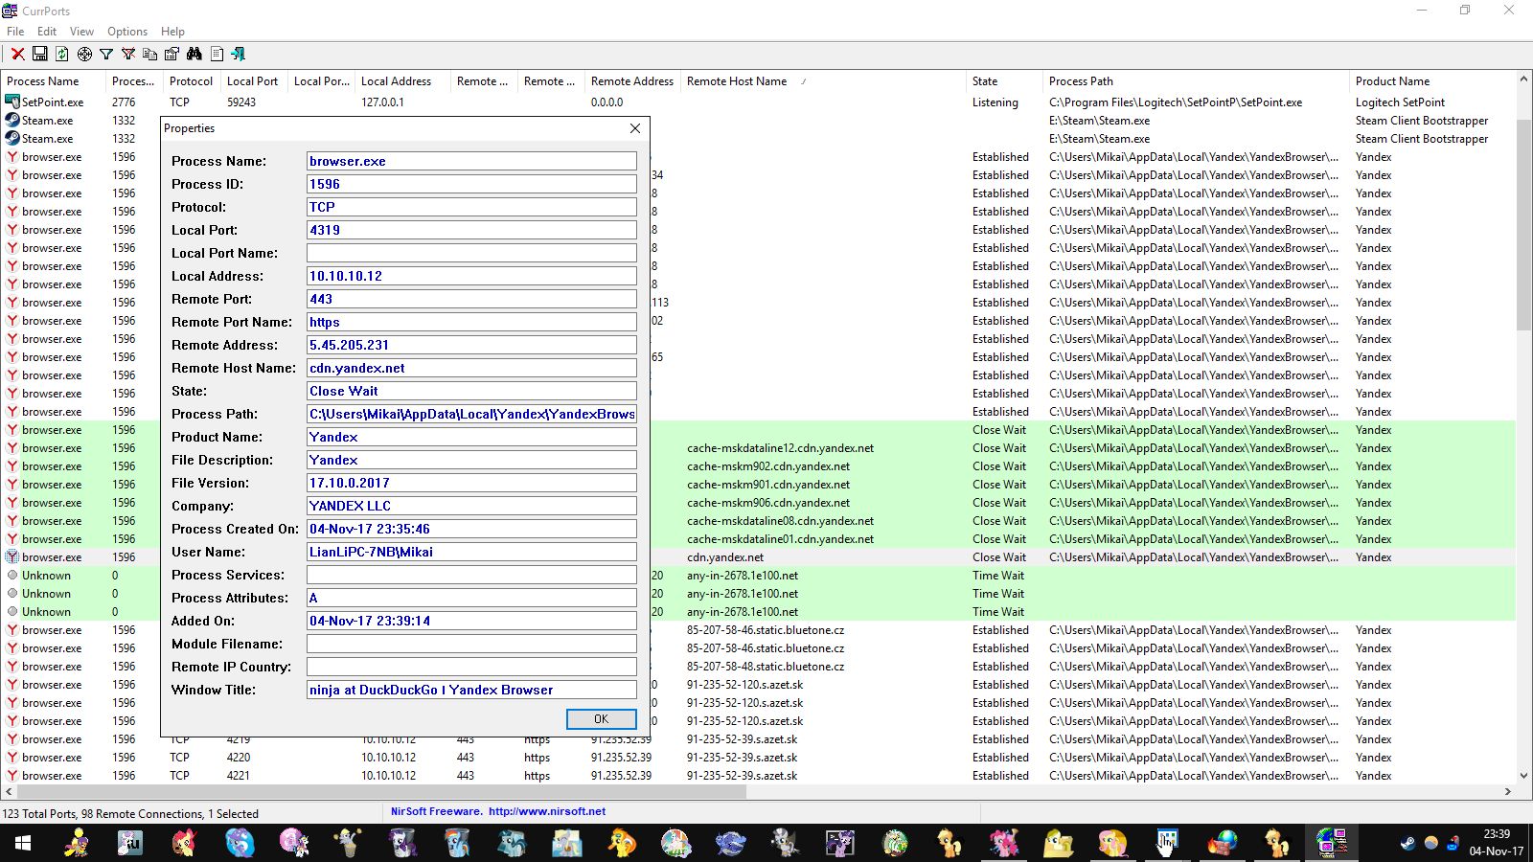Click the red X close-connections toolbar icon
Screen dimensions: 1533x862
[17, 55]
